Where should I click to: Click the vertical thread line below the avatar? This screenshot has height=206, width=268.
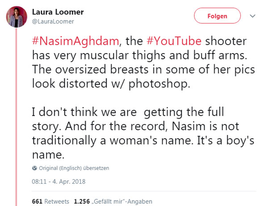pyautogui.click(x=15, y=111)
